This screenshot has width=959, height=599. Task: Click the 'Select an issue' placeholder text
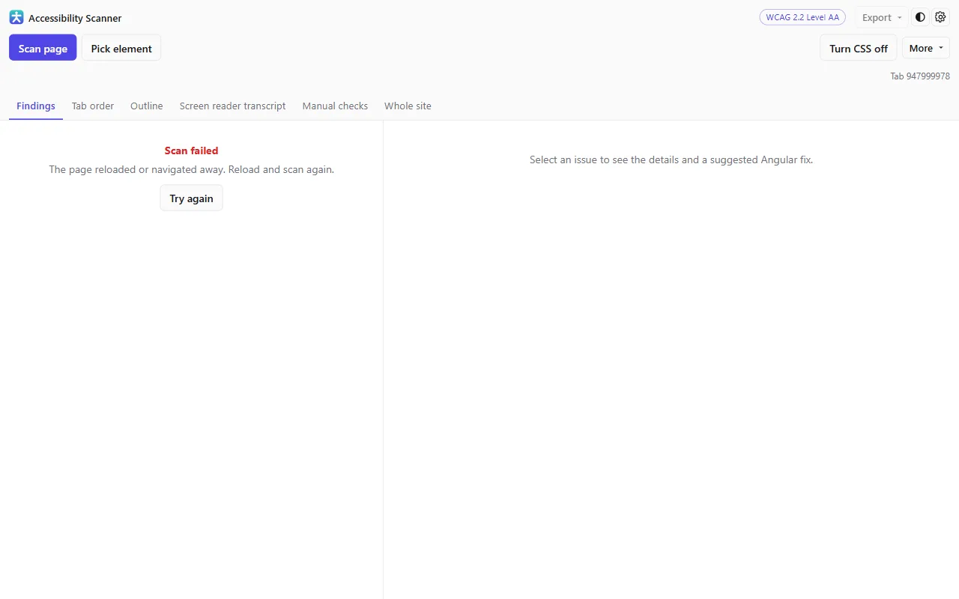click(x=671, y=159)
